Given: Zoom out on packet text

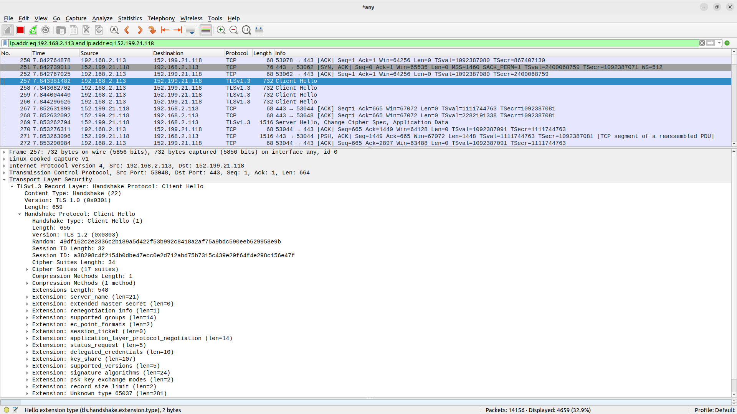Looking at the screenshot, I should 234,30.
